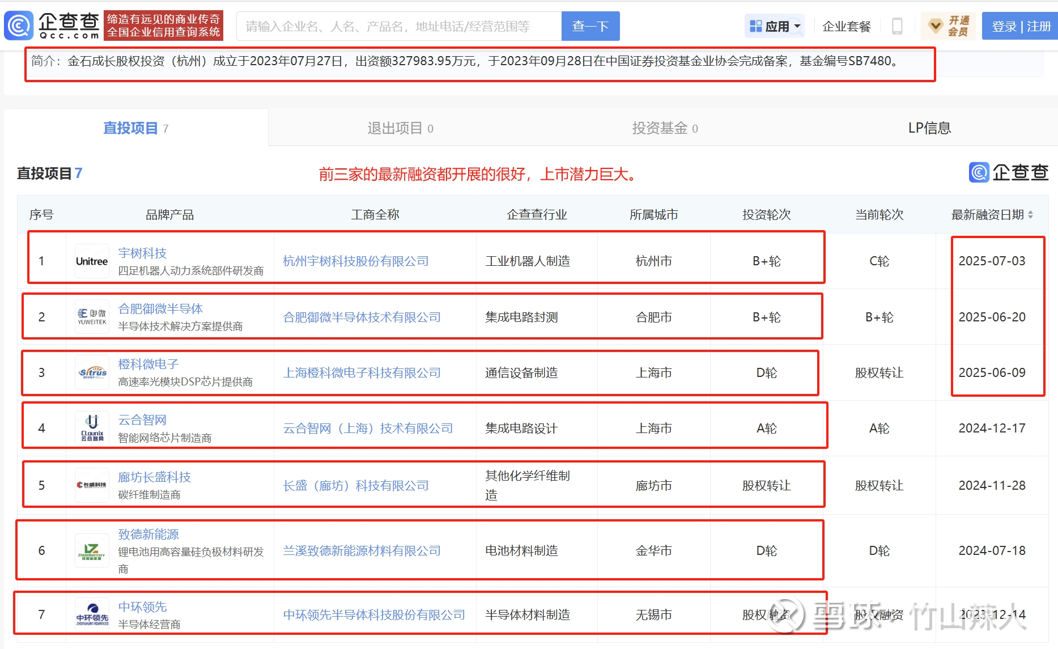Viewport: 1058px width, 649px height.
Task: Focus the company name search field
Action: (x=399, y=26)
